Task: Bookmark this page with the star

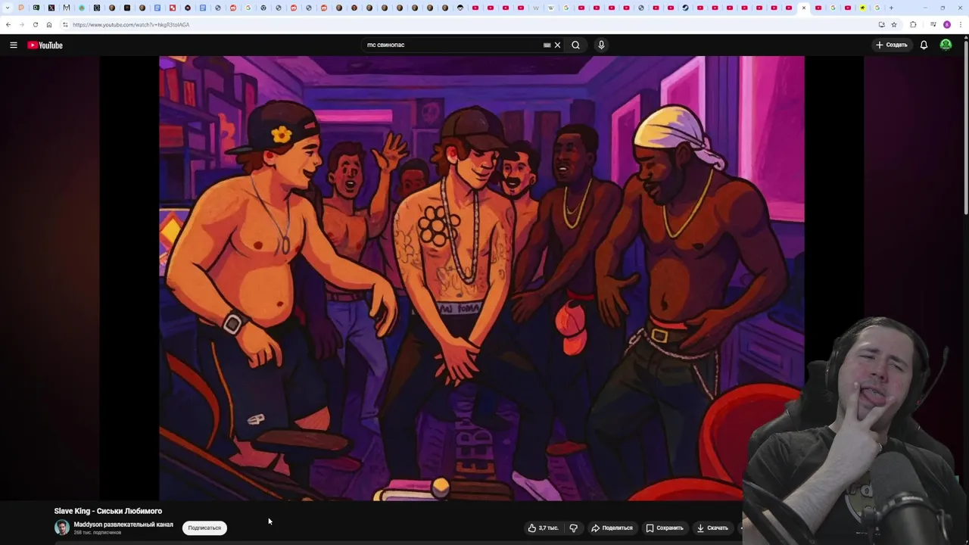Action: (894, 24)
